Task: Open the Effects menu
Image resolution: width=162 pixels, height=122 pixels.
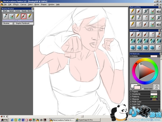Action: 16,5
